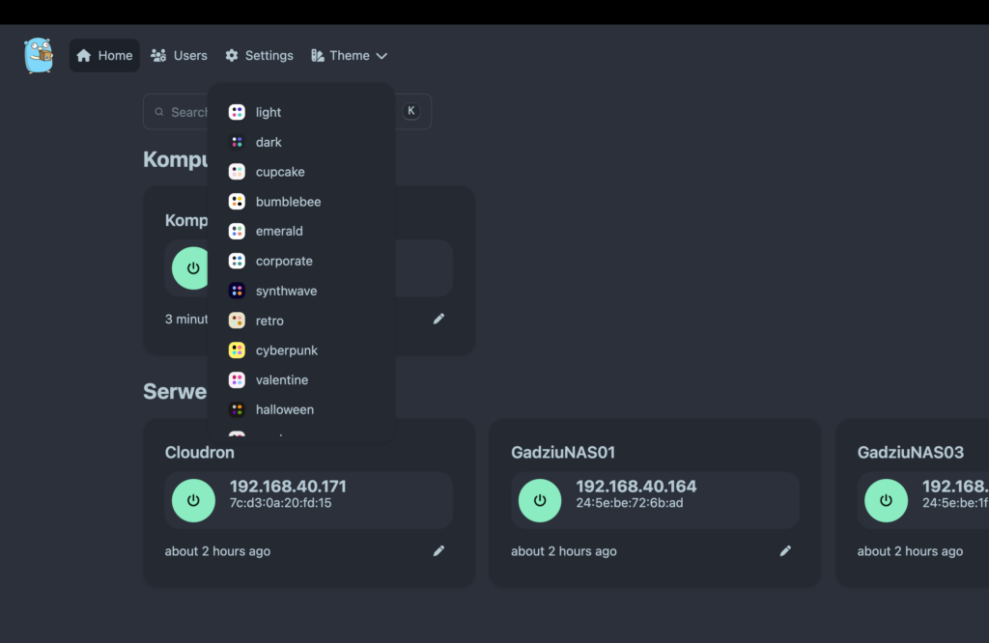
Task: Apply the cyberpunk theme
Action: click(286, 350)
